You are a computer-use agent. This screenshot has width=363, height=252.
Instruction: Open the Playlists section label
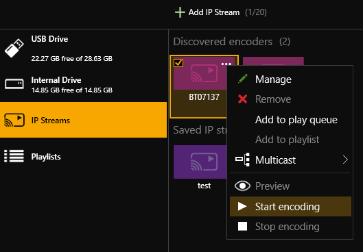point(46,157)
